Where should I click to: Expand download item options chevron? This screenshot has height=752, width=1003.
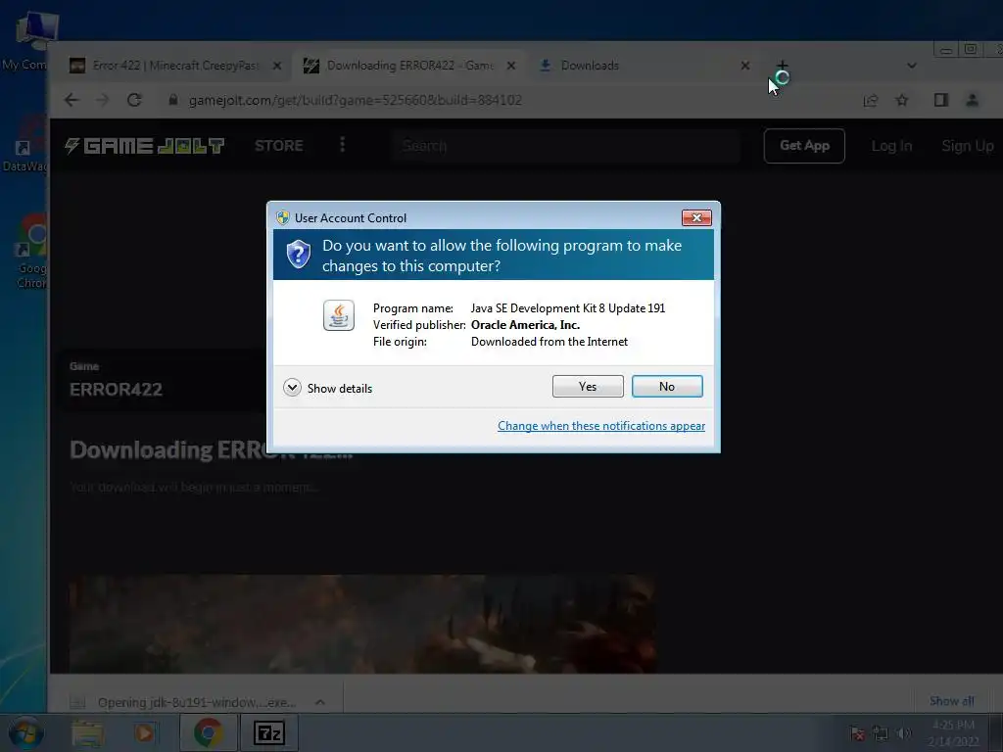click(320, 702)
